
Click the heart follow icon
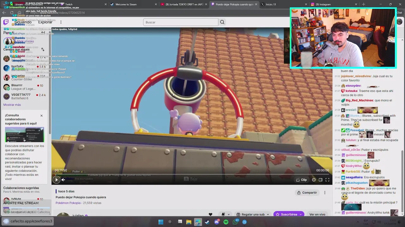(x=210, y=214)
